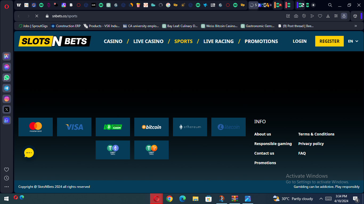Expand the system tray hidden icons arrow
The height and width of the screenshot is (204, 364).
click(x=321, y=199)
